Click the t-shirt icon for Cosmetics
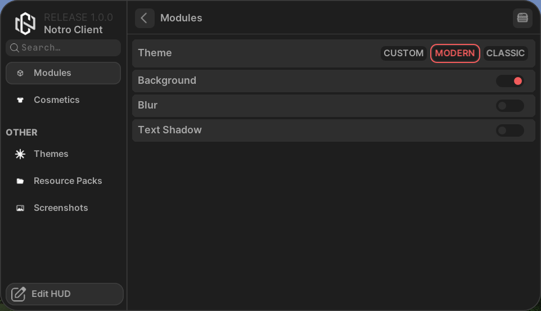Viewport: 541px width, 311px height. click(x=20, y=100)
